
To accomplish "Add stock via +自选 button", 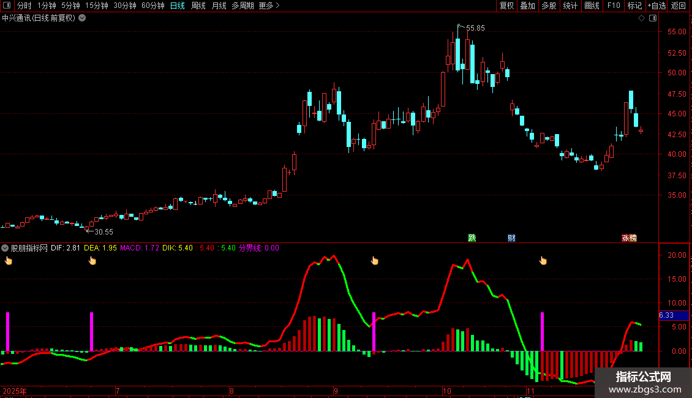I will [656, 6].
